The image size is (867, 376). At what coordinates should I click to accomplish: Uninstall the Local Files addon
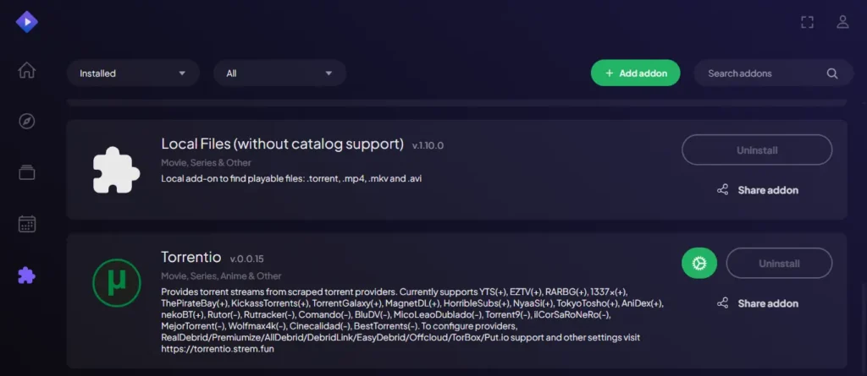point(757,150)
